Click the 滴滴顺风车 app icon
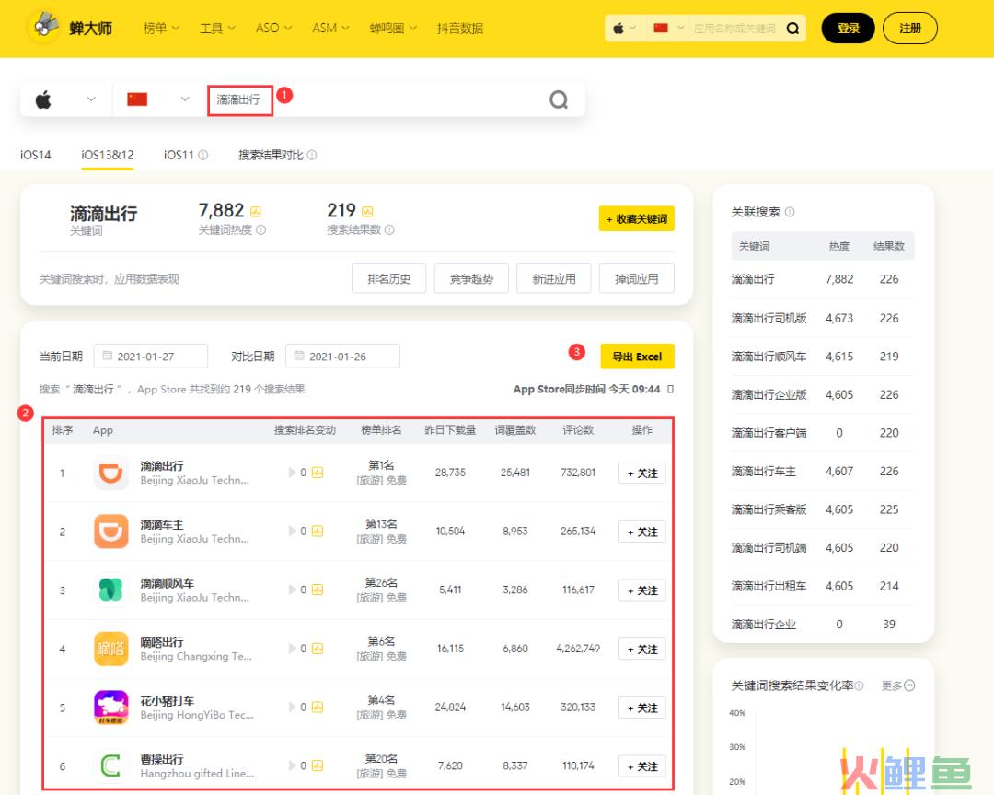This screenshot has height=795, width=994. pyautogui.click(x=111, y=590)
